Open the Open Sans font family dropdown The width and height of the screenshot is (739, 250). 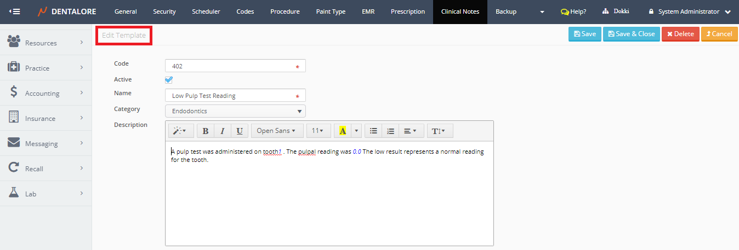click(x=277, y=131)
